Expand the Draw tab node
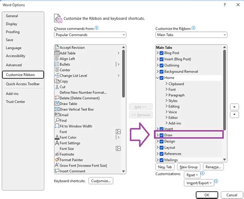Screen dimensions: 244x199 pyautogui.click(x=158, y=135)
